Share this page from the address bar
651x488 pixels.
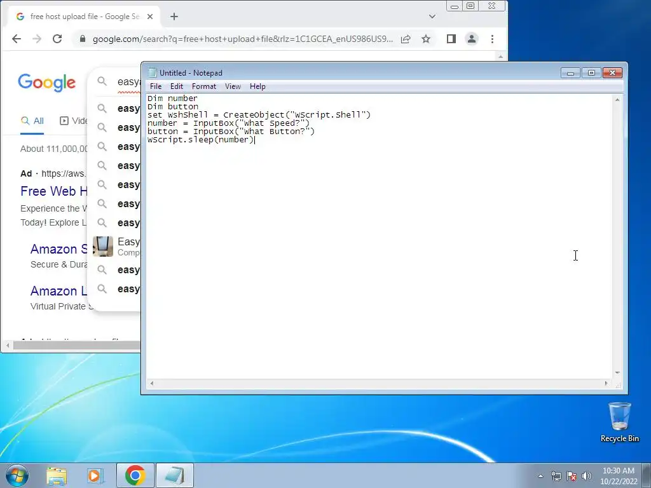click(x=406, y=39)
